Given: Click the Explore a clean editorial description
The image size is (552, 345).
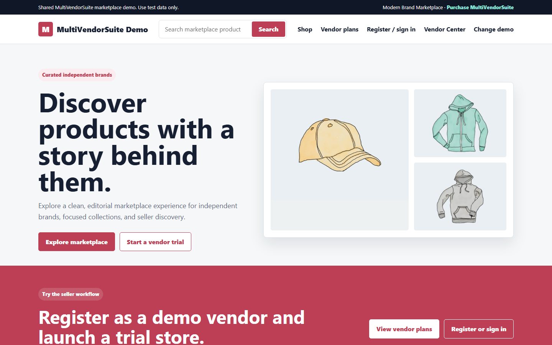Looking at the screenshot, I should tap(138, 211).
